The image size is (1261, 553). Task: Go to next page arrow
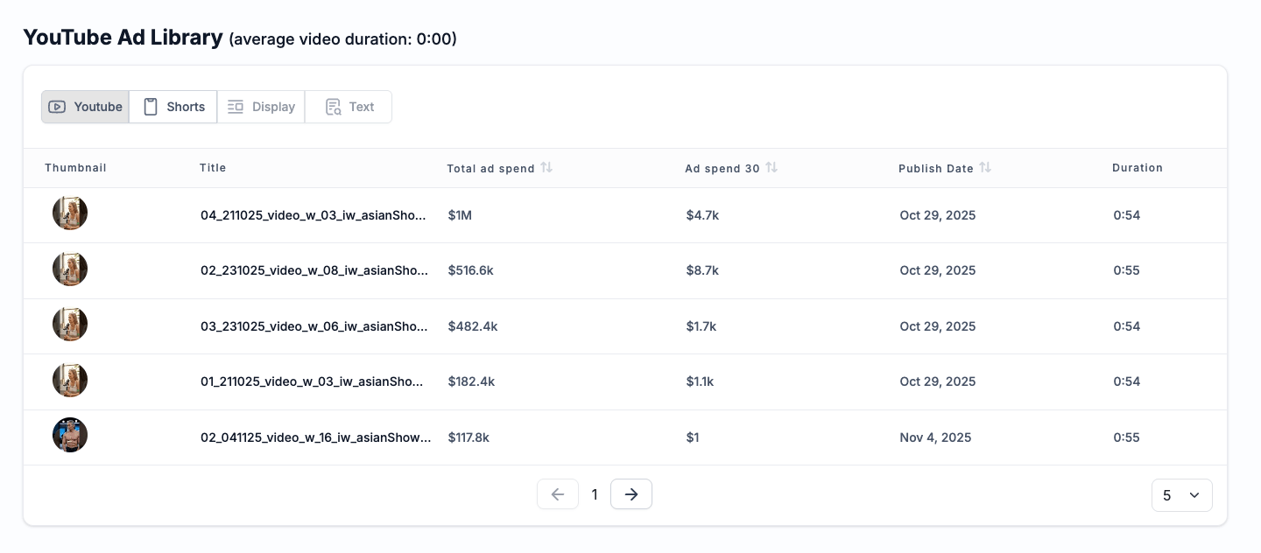(x=631, y=494)
